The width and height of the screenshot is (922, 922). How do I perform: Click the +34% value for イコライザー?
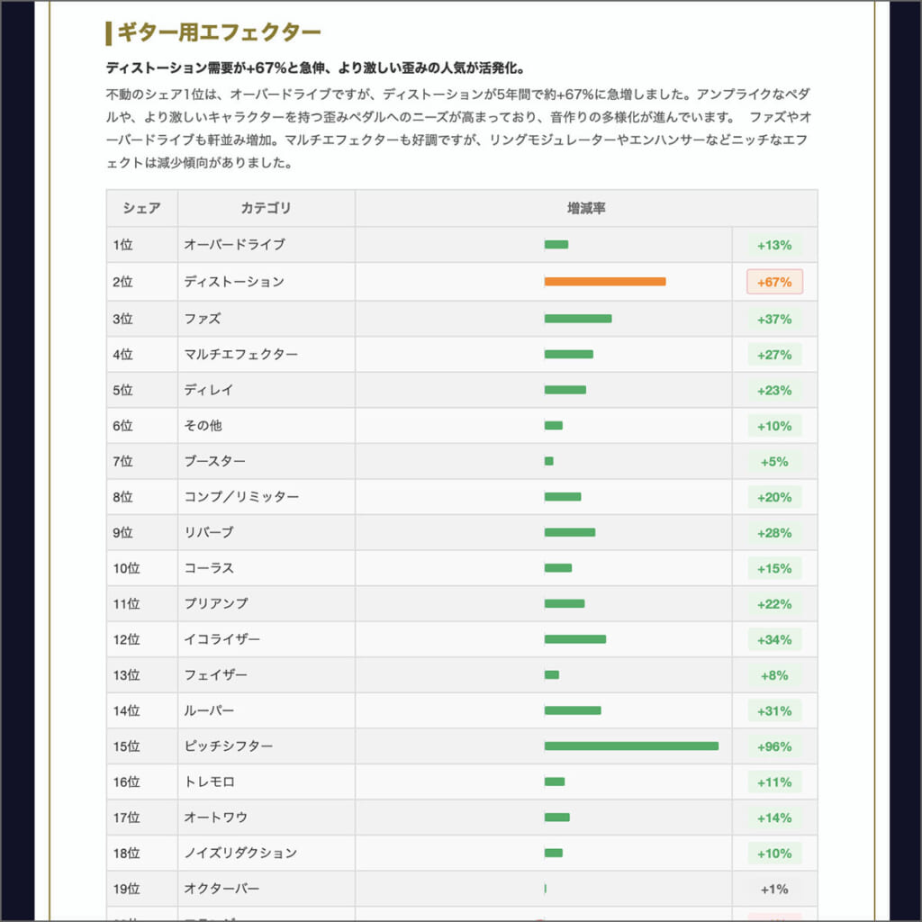775,639
